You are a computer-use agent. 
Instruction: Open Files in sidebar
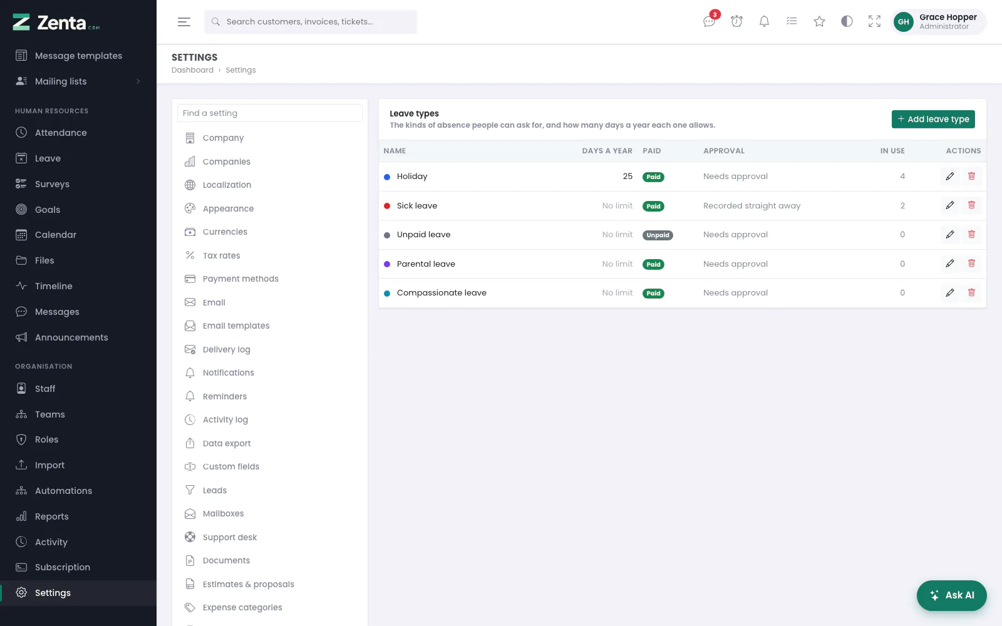(x=78, y=260)
